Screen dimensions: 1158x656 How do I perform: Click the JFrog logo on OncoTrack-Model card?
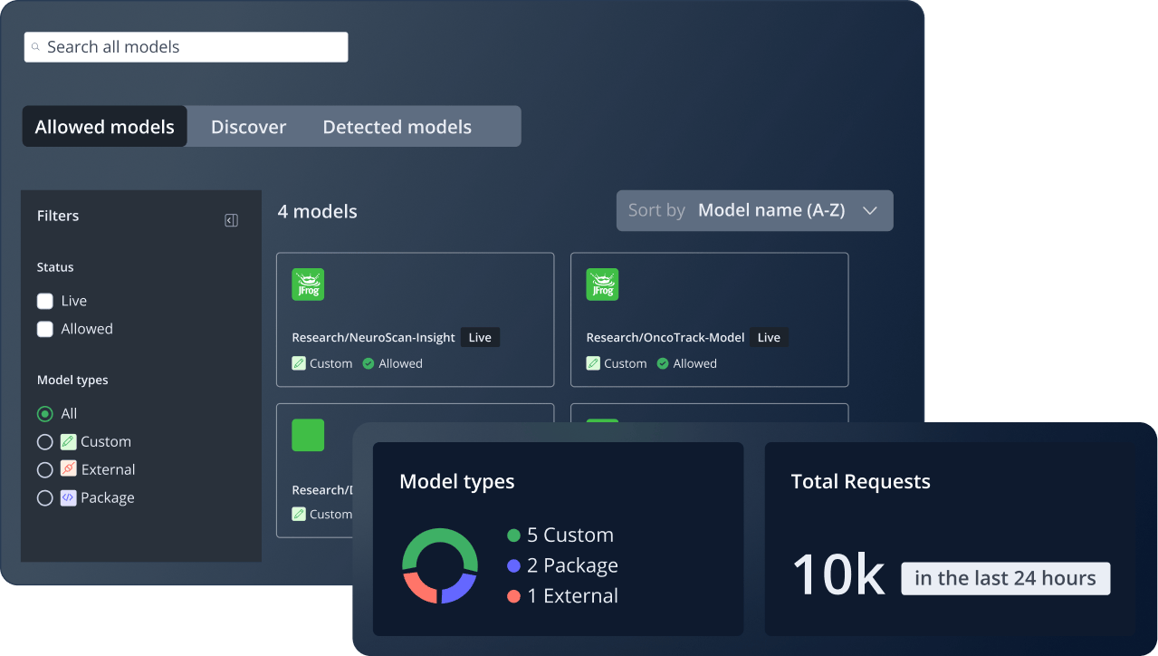click(x=602, y=285)
